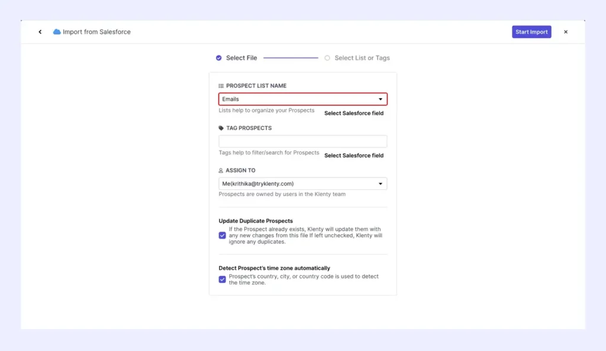The width and height of the screenshot is (606, 351).
Task: Click the Select List or Tags step circle
Action: click(x=327, y=58)
